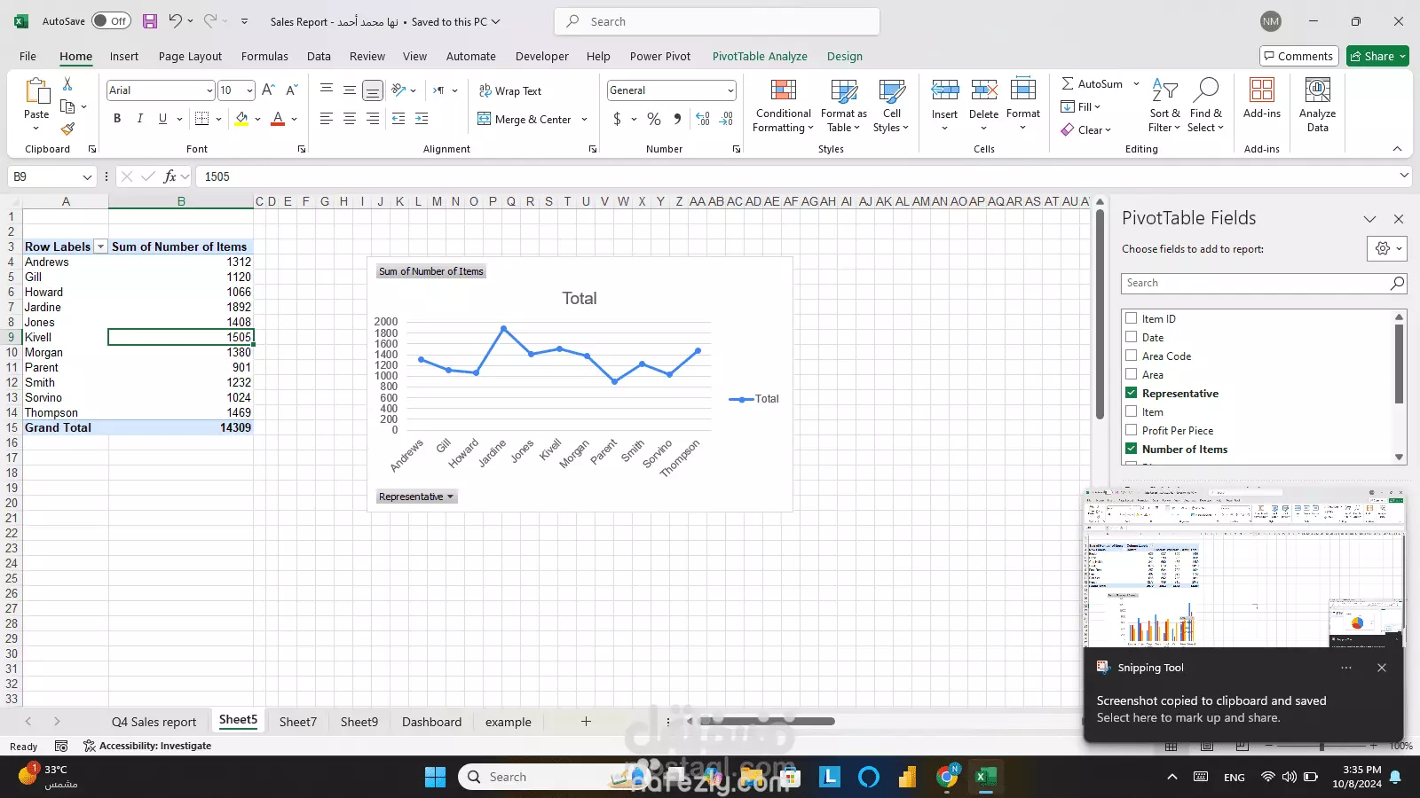Image resolution: width=1420 pixels, height=798 pixels.
Task: Switch to Q4 Sales report sheet
Action: tap(154, 722)
